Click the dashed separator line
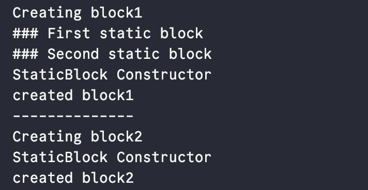Viewport: 368px width, 190px height. click(73, 116)
